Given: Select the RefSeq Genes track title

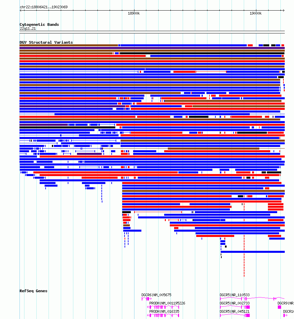Looking at the screenshot, I should pos(33,291).
